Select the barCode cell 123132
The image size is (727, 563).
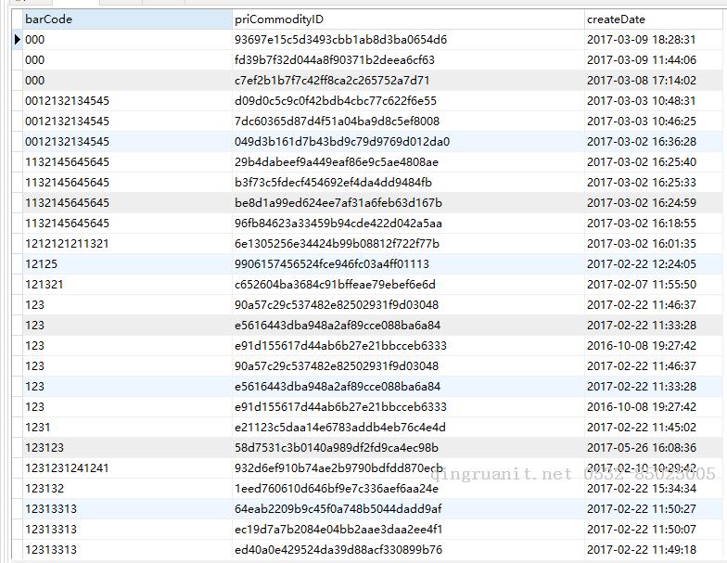point(45,489)
